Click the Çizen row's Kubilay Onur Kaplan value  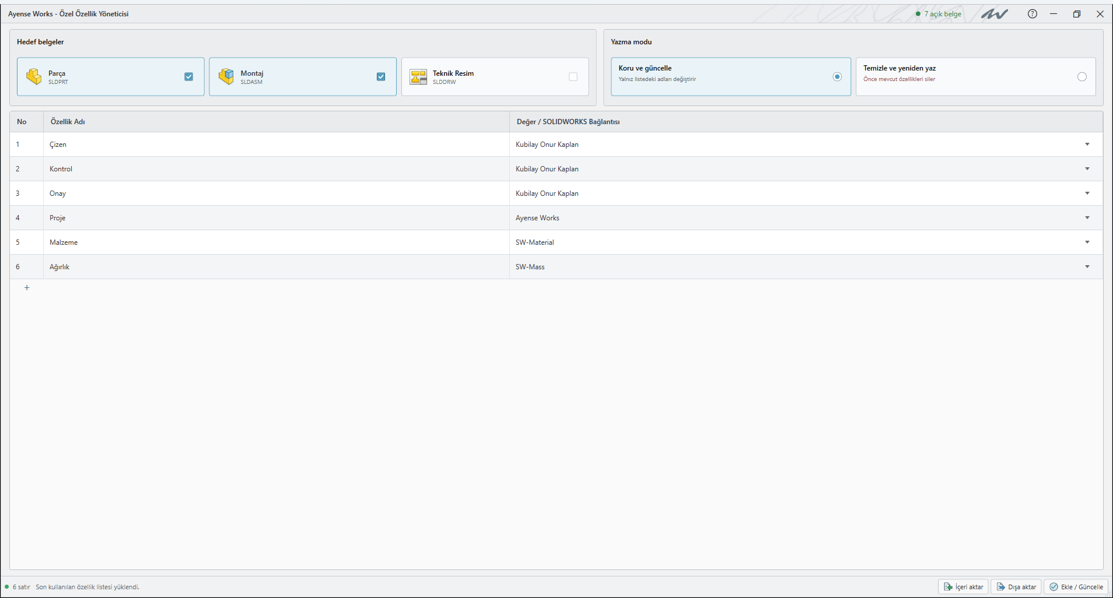point(547,145)
